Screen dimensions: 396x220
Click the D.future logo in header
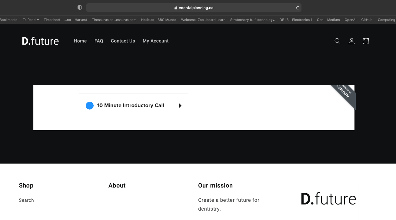[x=40, y=41]
